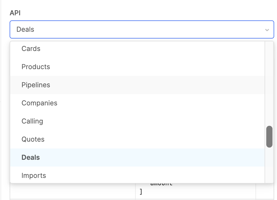
Task: Choose the Products option
Action: (x=36, y=67)
